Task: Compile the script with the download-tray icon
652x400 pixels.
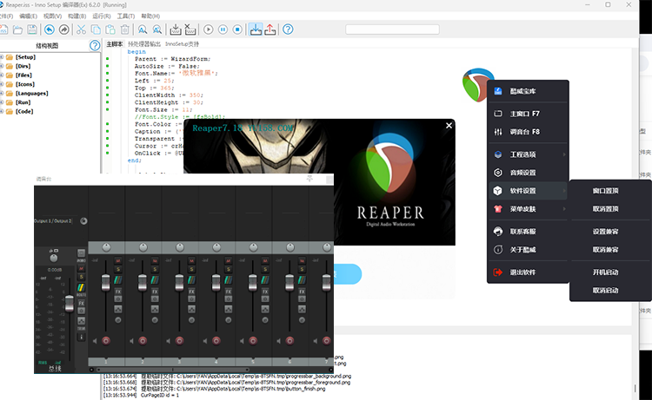Action: [176, 30]
